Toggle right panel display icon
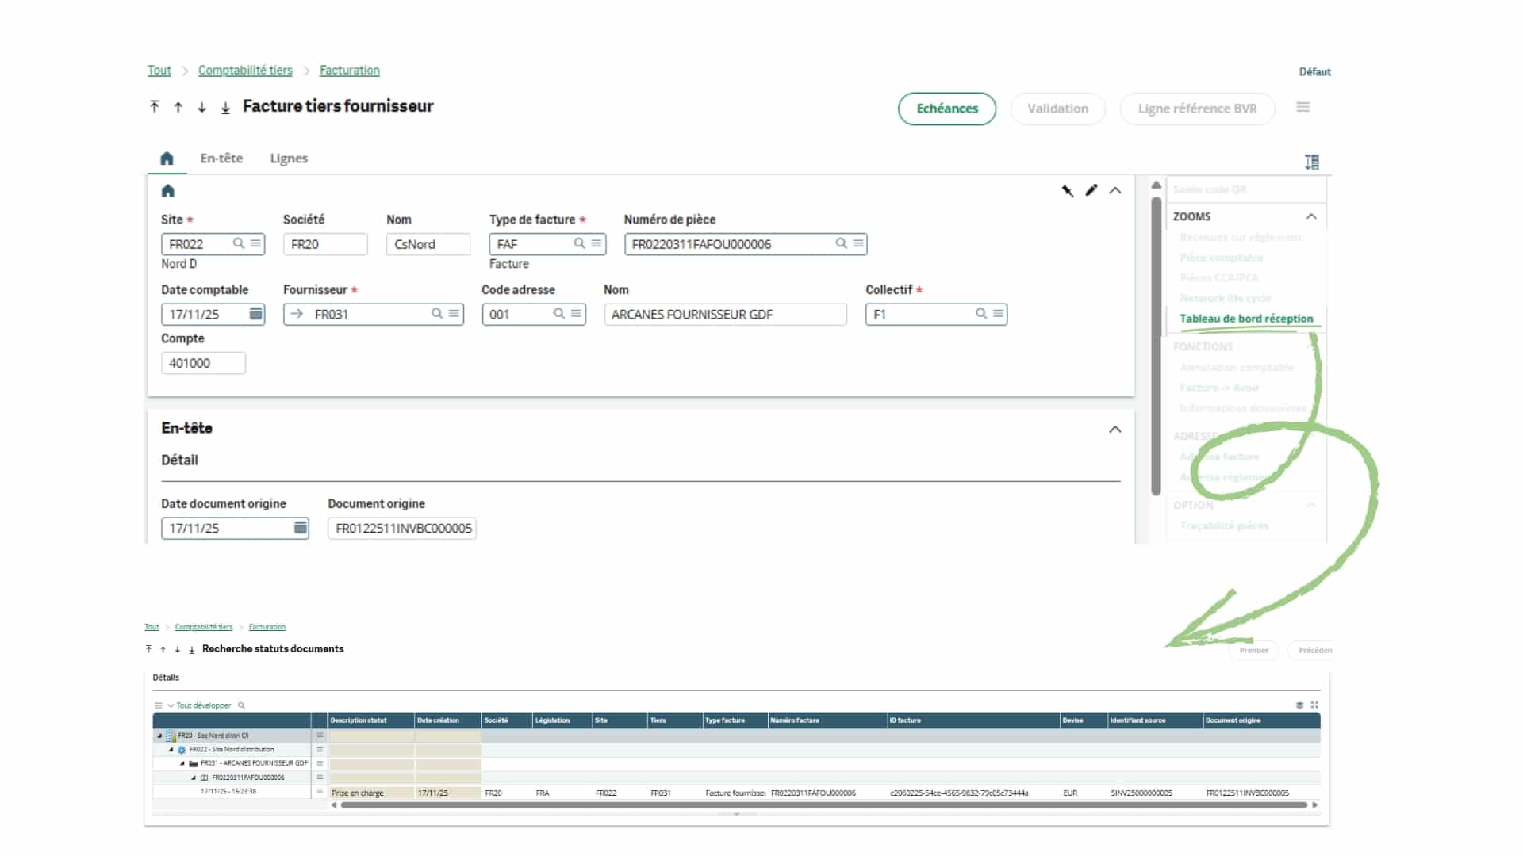Image resolution: width=1523 pixels, height=856 pixels. point(1312,162)
